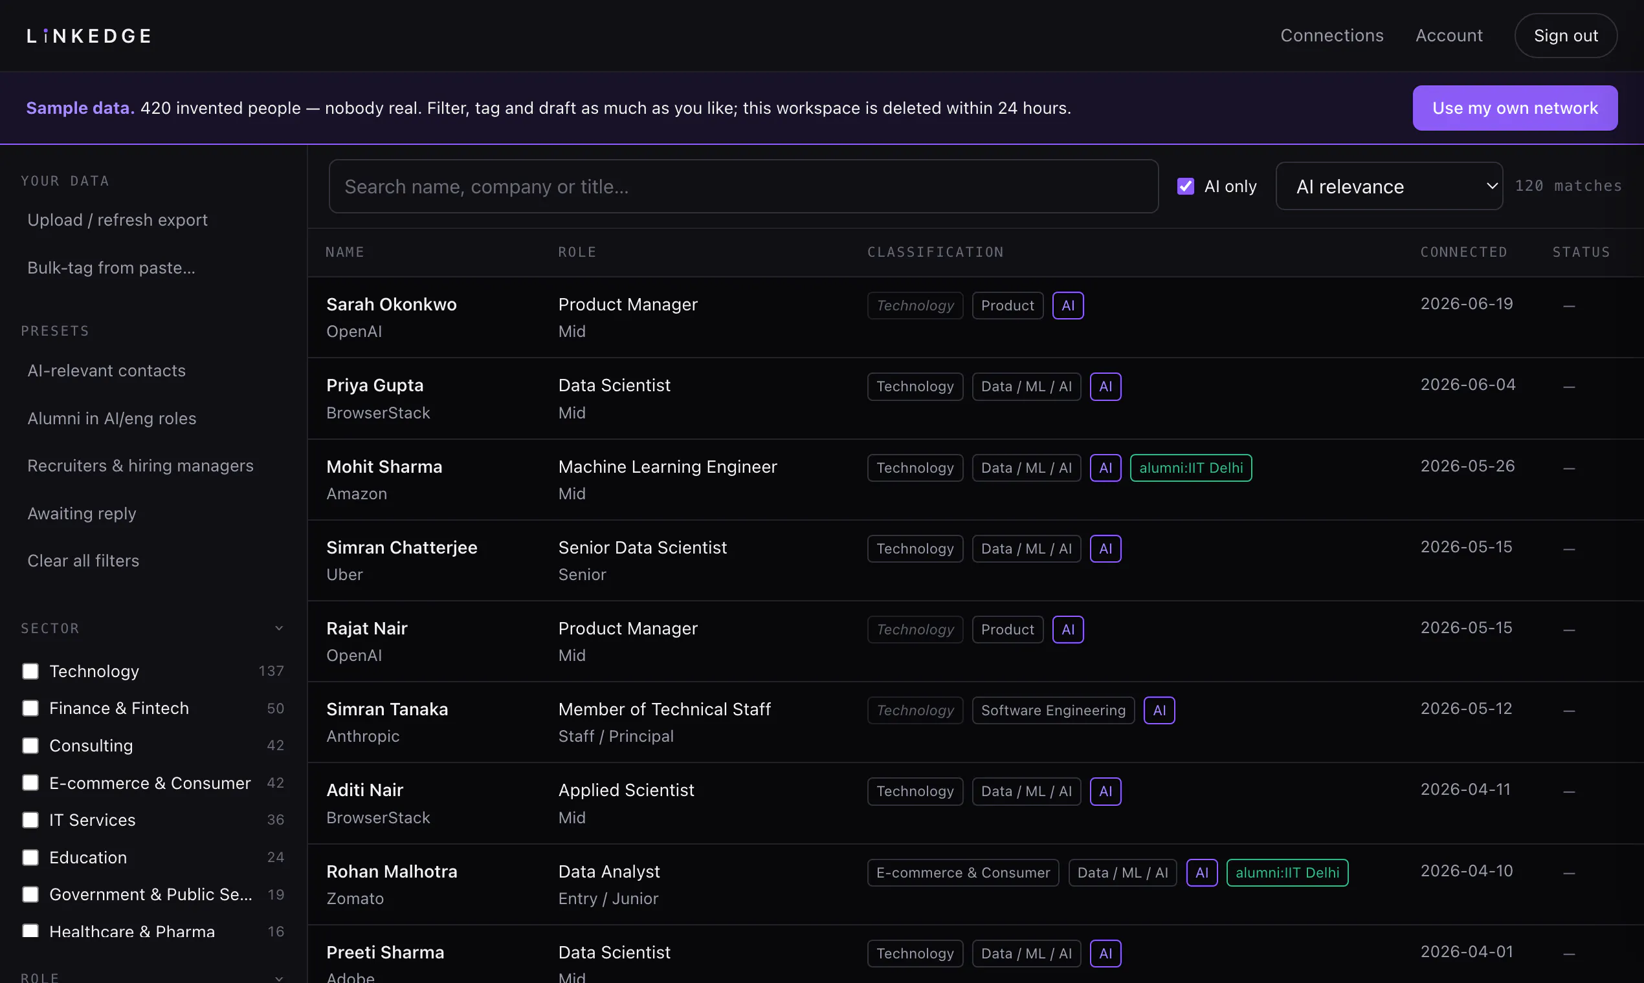Viewport: 1644px width, 983px height.
Task: Open Priya Gupta's contact row
Action: tap(976, 398)
